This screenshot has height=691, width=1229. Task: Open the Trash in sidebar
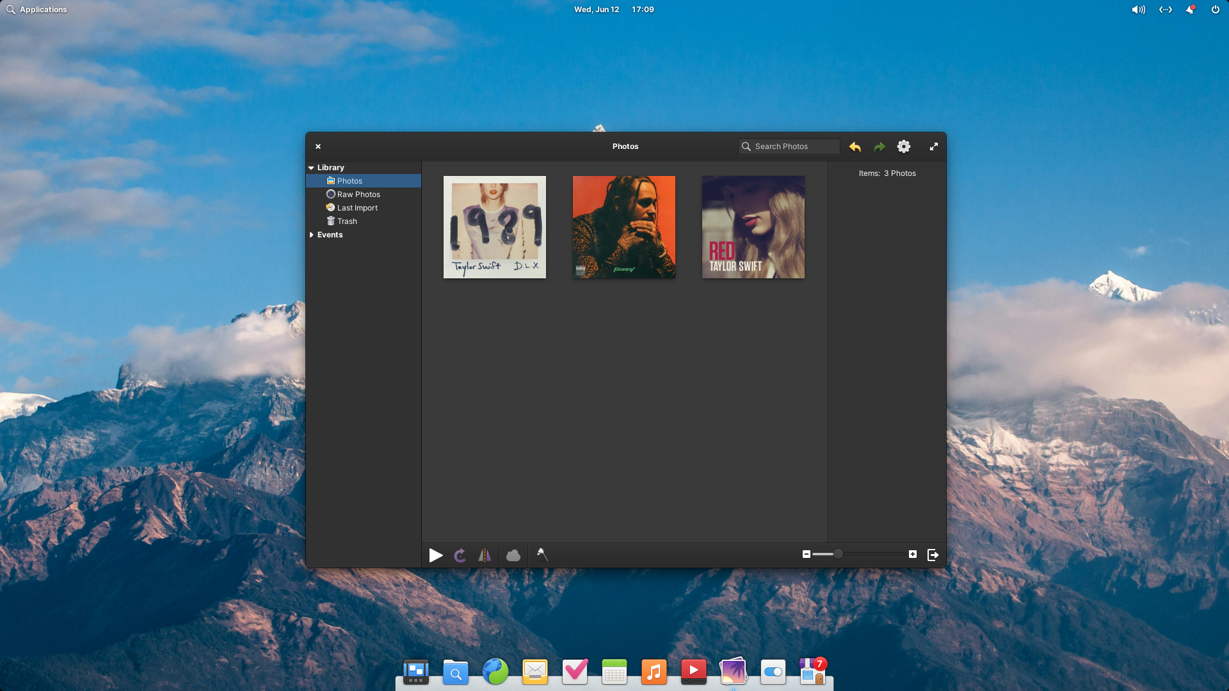pos(347,221)
